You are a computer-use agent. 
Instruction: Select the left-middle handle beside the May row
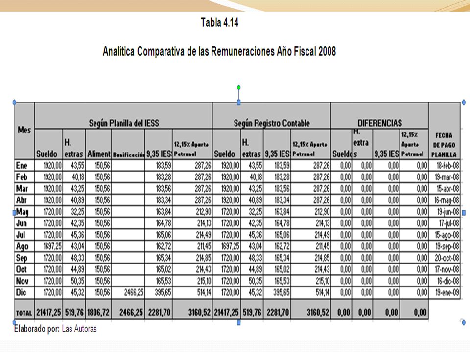tap(14, 213)
